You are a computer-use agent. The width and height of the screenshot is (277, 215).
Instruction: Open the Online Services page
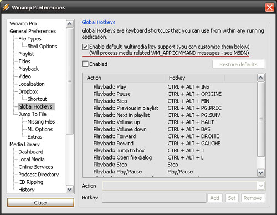36,167
